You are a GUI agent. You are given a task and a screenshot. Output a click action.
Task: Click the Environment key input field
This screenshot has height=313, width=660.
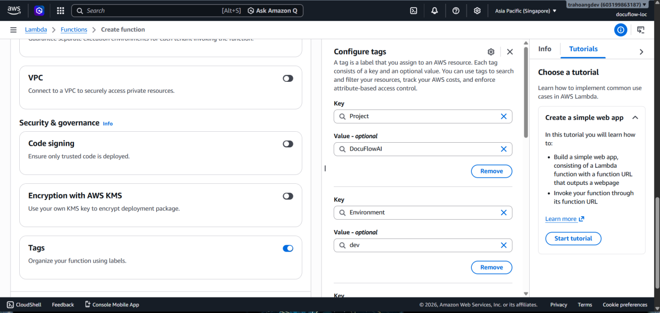pyautogui.click(x=423, y=212)
